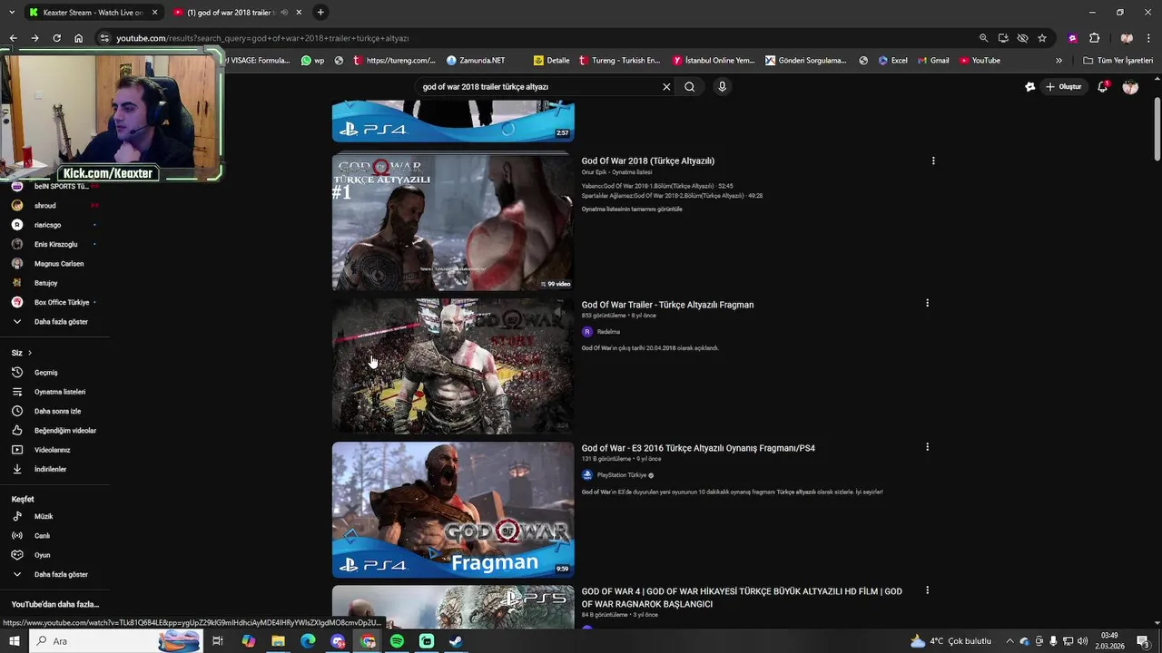Clear the YouTube search query
Viewport: 1162px width, 653px height.
[666, 87]
